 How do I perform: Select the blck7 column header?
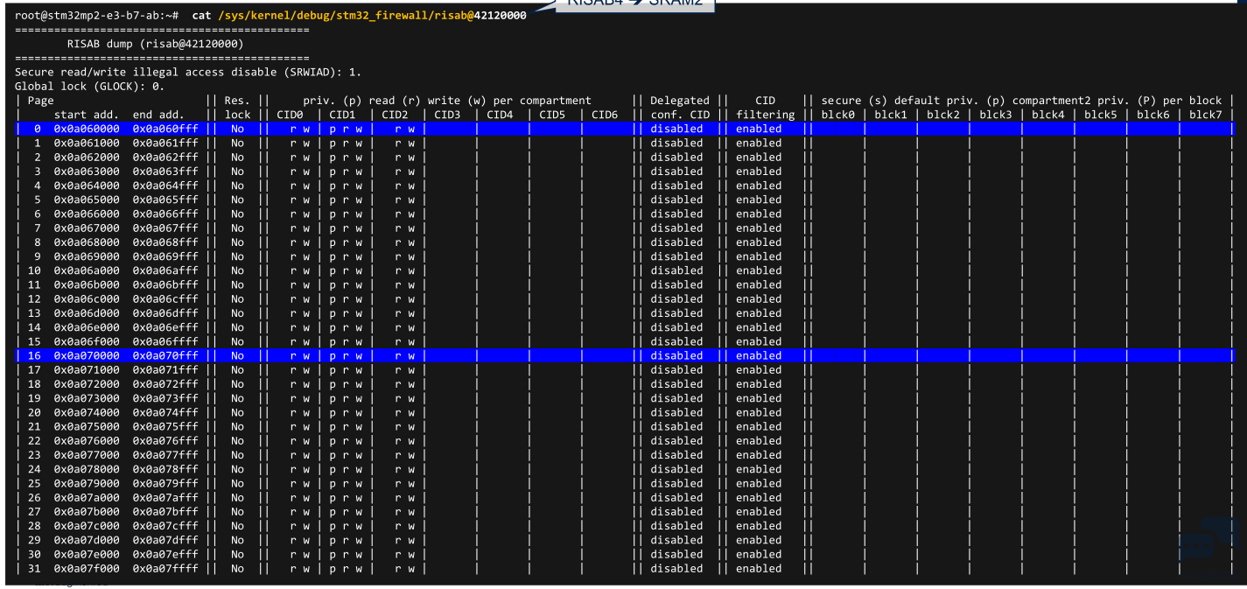point(1205,115)
